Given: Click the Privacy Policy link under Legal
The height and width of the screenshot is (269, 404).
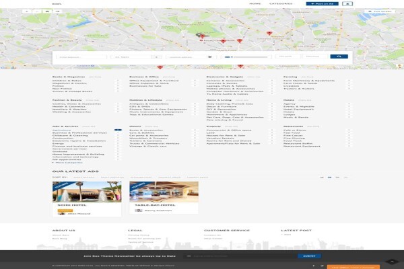Looking at the screenshot, I should click(x=139, y=235).
